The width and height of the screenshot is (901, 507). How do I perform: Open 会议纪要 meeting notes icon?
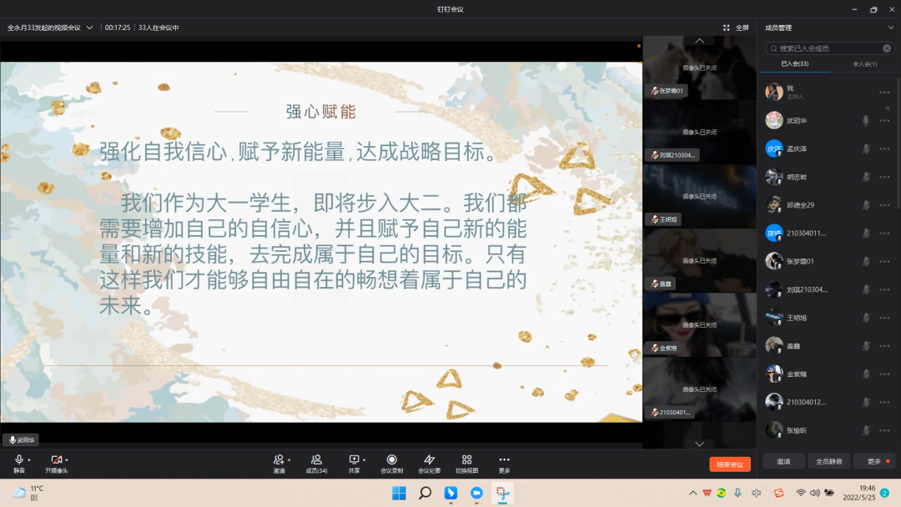(x=429, y=459)
